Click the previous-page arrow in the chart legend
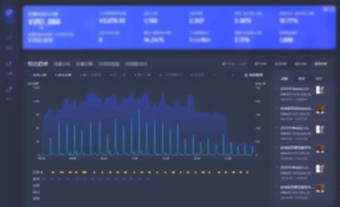This screenshot has height=207, width=340. click(x=214, y=75)
